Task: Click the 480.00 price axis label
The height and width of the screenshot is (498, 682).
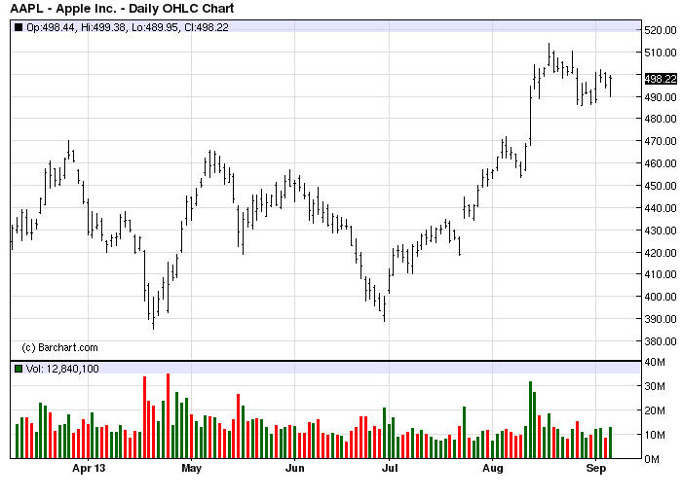Action: click(661, 119)
